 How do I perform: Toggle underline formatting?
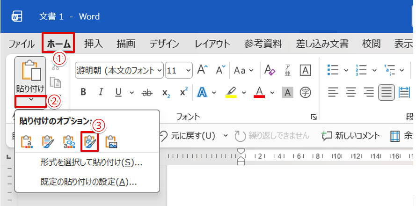tap(118, 92)
